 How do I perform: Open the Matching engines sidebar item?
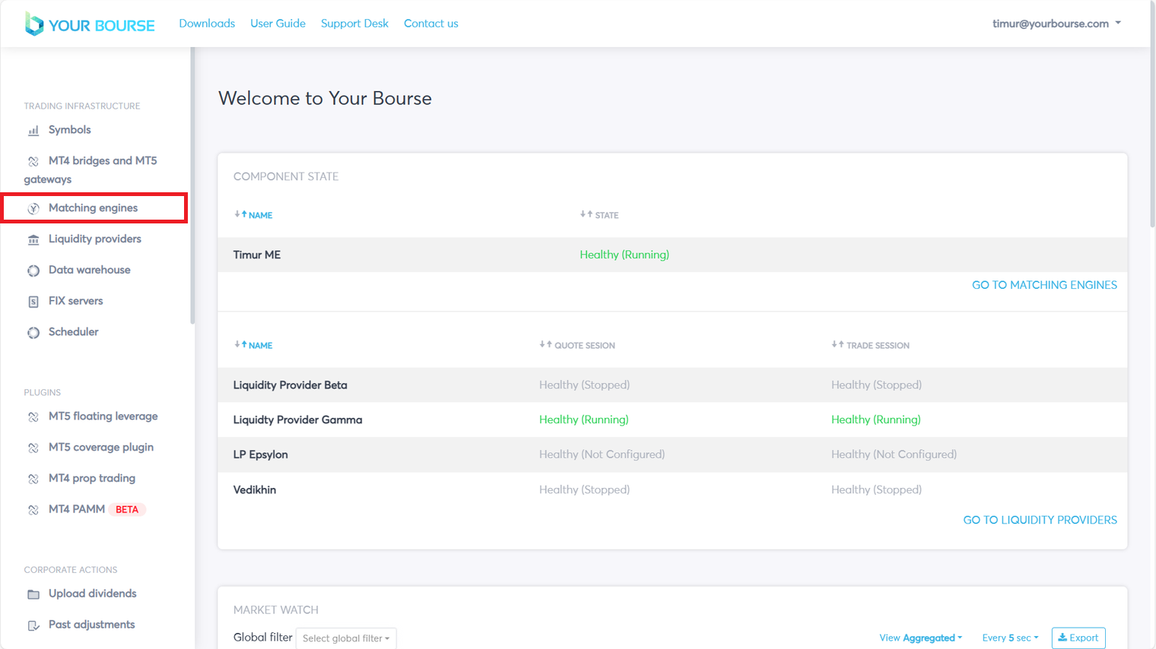pyautogui.click(x=93, y=207)
